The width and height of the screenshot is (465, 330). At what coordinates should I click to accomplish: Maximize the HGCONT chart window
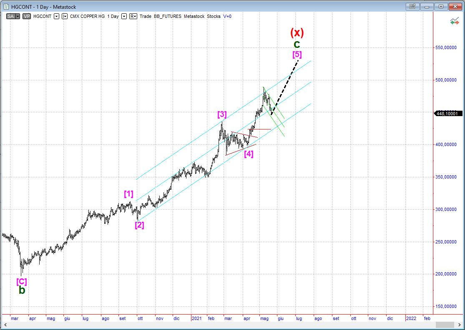pyautogui.click(x=441, y=6)
